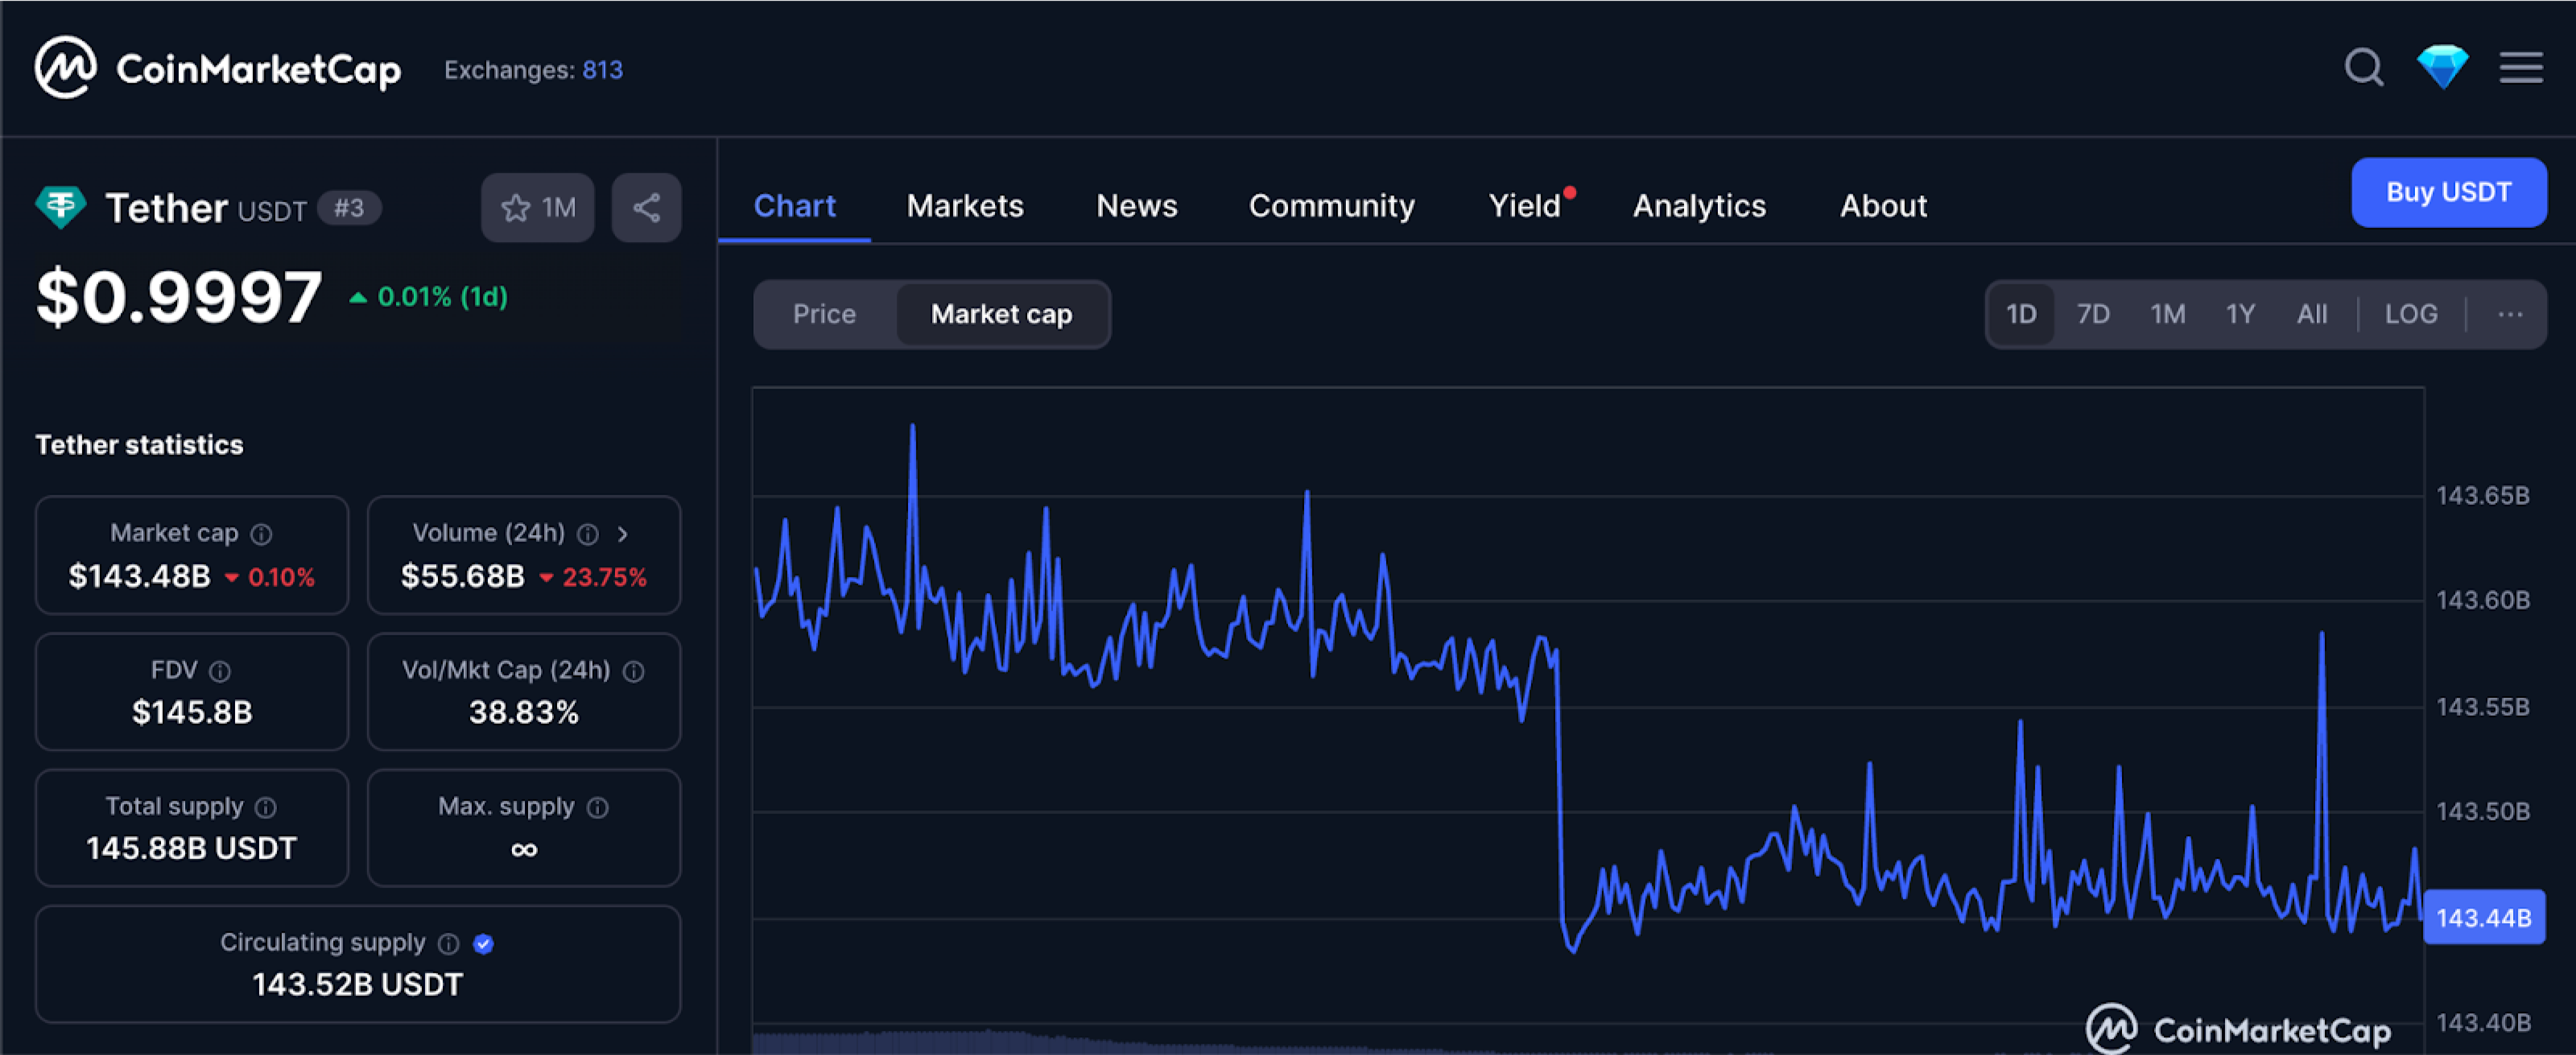Open the Yield tab

pyautogui.click(x=1526, y=206)
